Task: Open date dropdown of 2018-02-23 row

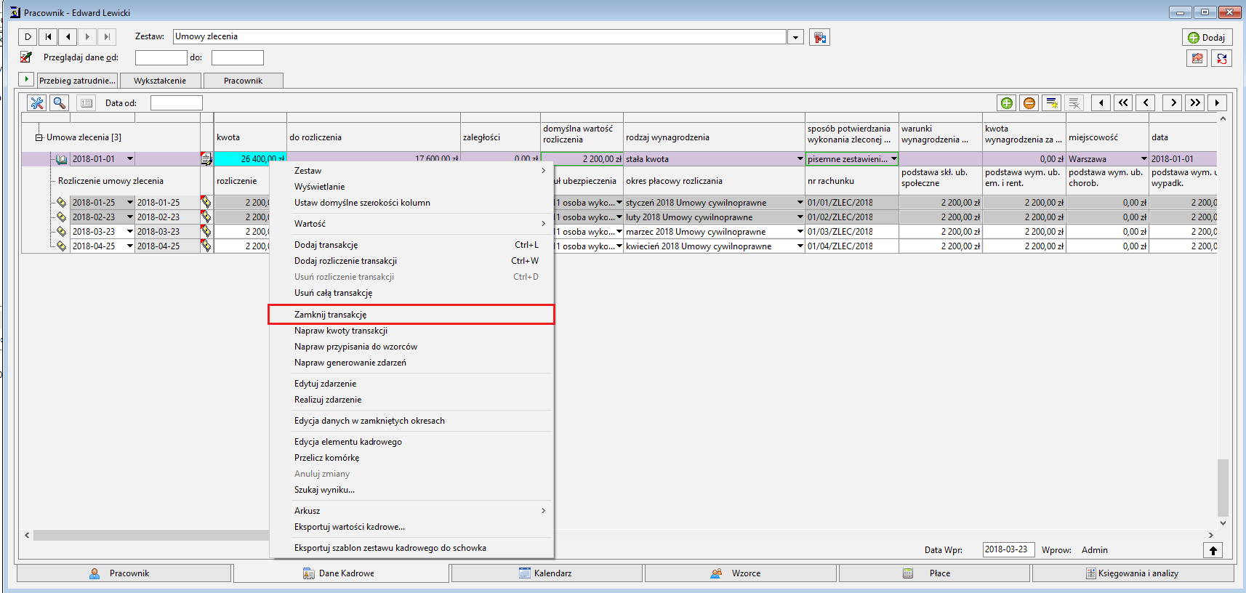Action: click(130, 217)
